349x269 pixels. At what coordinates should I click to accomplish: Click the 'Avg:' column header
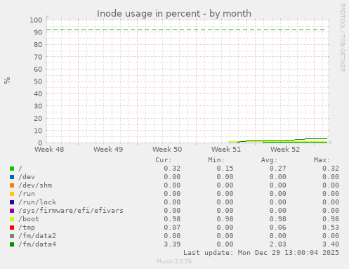click(269, 160)
